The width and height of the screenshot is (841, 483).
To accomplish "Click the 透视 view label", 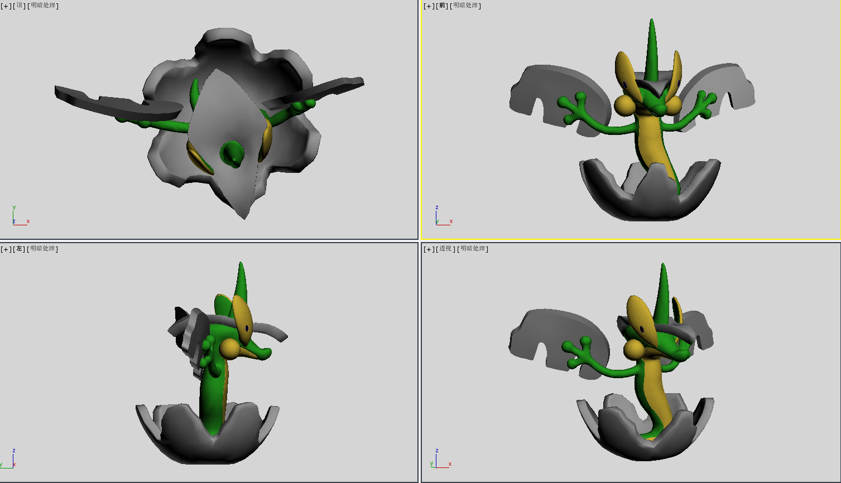I will pyautogui.click(x=446, y=249).
